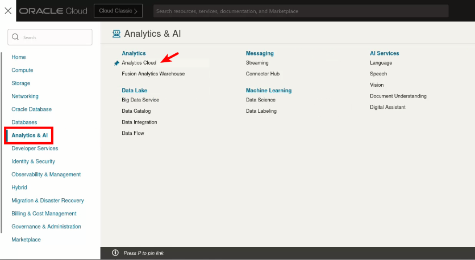
Task: Click the Machine Learning category heading
Action: (x=269, y=90)
